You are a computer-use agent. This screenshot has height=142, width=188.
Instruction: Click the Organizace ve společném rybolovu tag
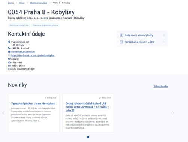coord(45,25)
